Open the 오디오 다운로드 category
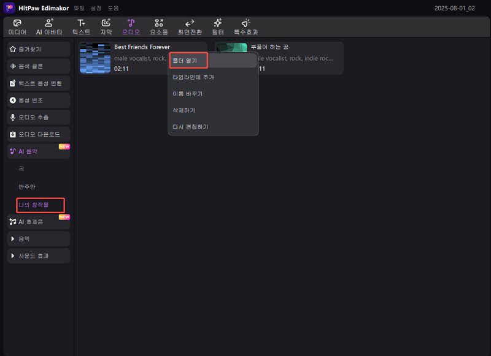The width and height of the screenshot is (491, 356). (x=39, y=134)
